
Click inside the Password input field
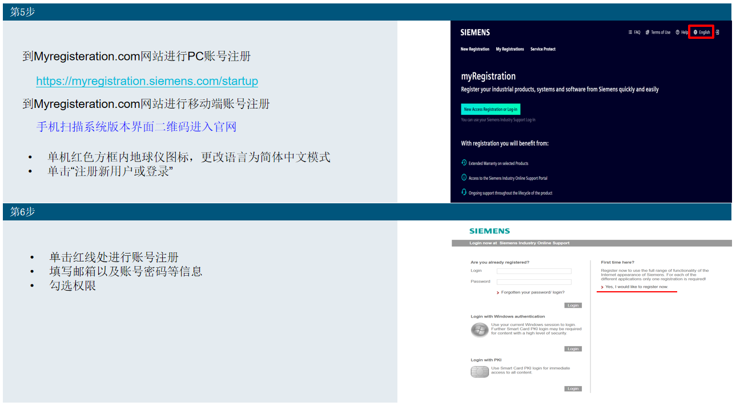(x=534, y=281)
